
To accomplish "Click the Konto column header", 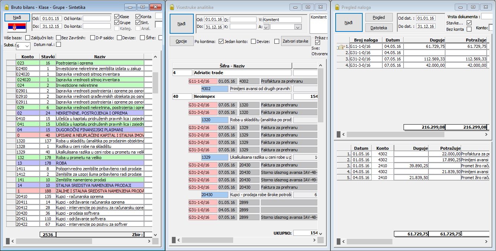I will click(28, 57).
